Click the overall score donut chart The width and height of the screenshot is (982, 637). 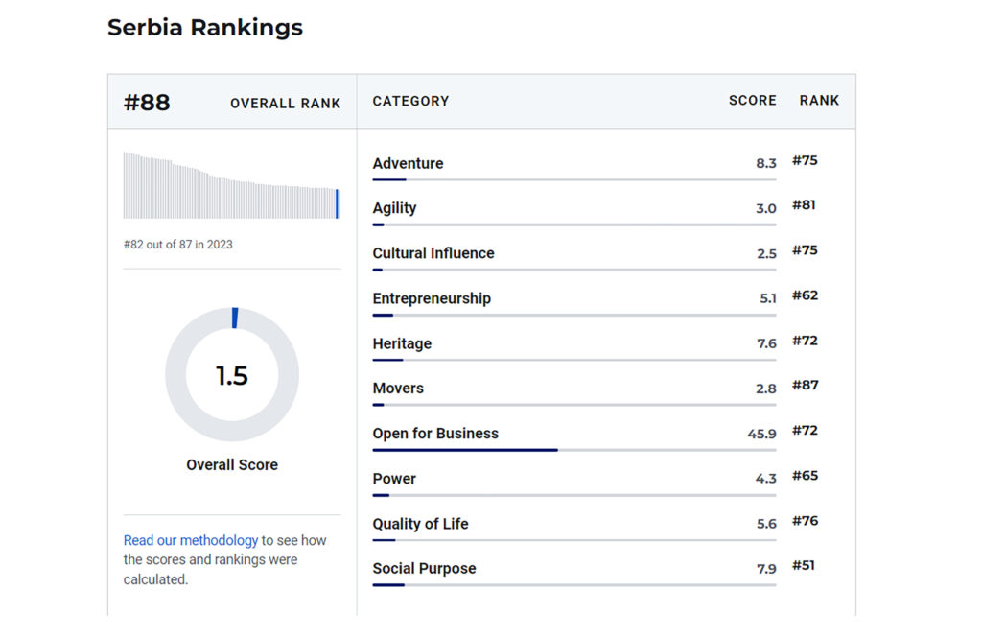[232, 374]
